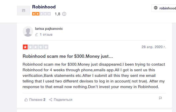The width and height of the screenshot is (176, 112).
Task: Click the Robinhood company logo placeholder image
Action: coord(23,10)
